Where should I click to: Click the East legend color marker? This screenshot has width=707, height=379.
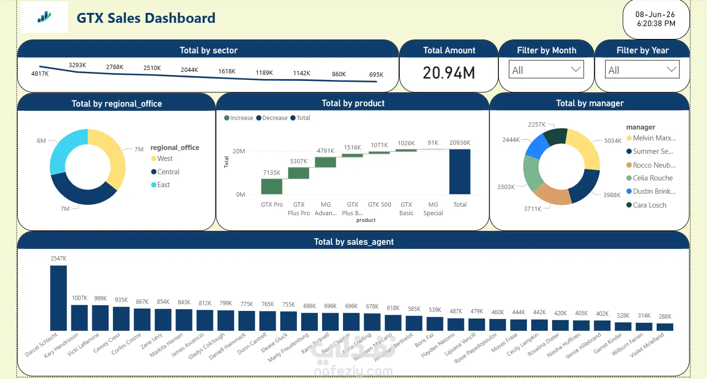tap(153, 185)
